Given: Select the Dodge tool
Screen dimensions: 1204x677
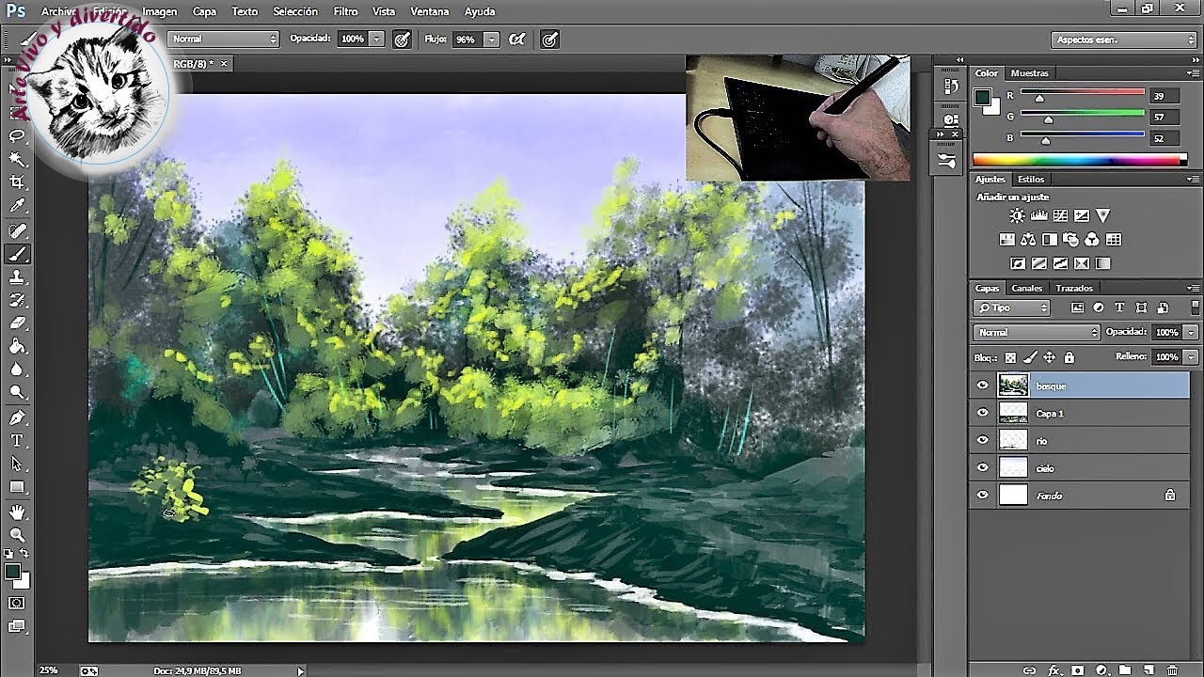Looking at the screenshot, I should tap(17, 393).
